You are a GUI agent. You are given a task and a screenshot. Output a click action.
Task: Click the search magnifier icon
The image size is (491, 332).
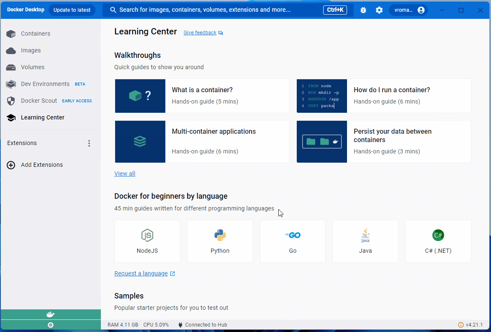point(113,10)
